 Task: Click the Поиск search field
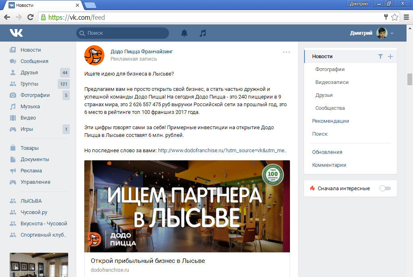123,33
